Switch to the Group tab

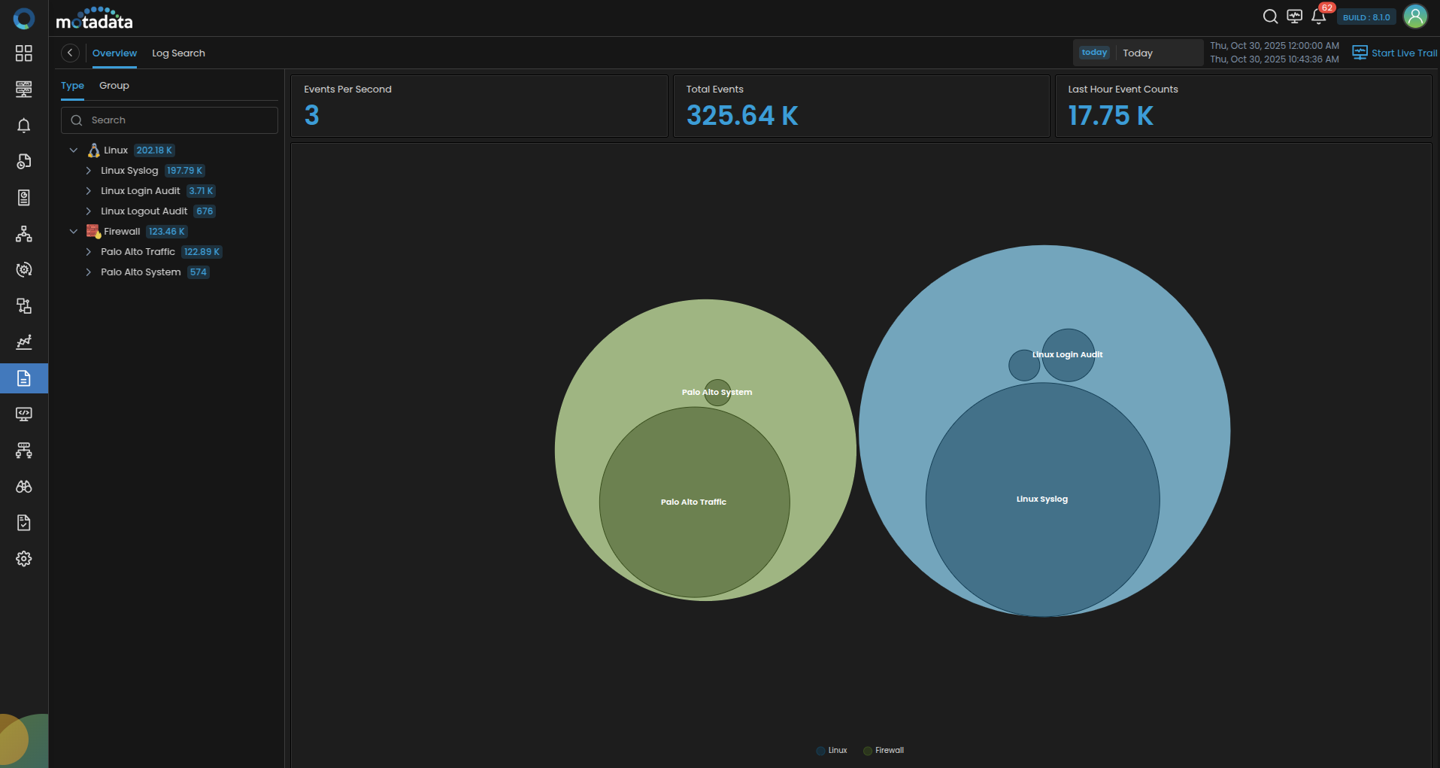pos(114,86)
